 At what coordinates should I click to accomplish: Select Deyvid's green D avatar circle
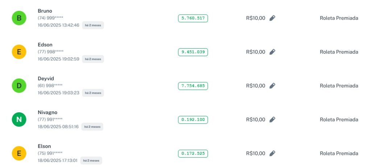coord(19,86)
